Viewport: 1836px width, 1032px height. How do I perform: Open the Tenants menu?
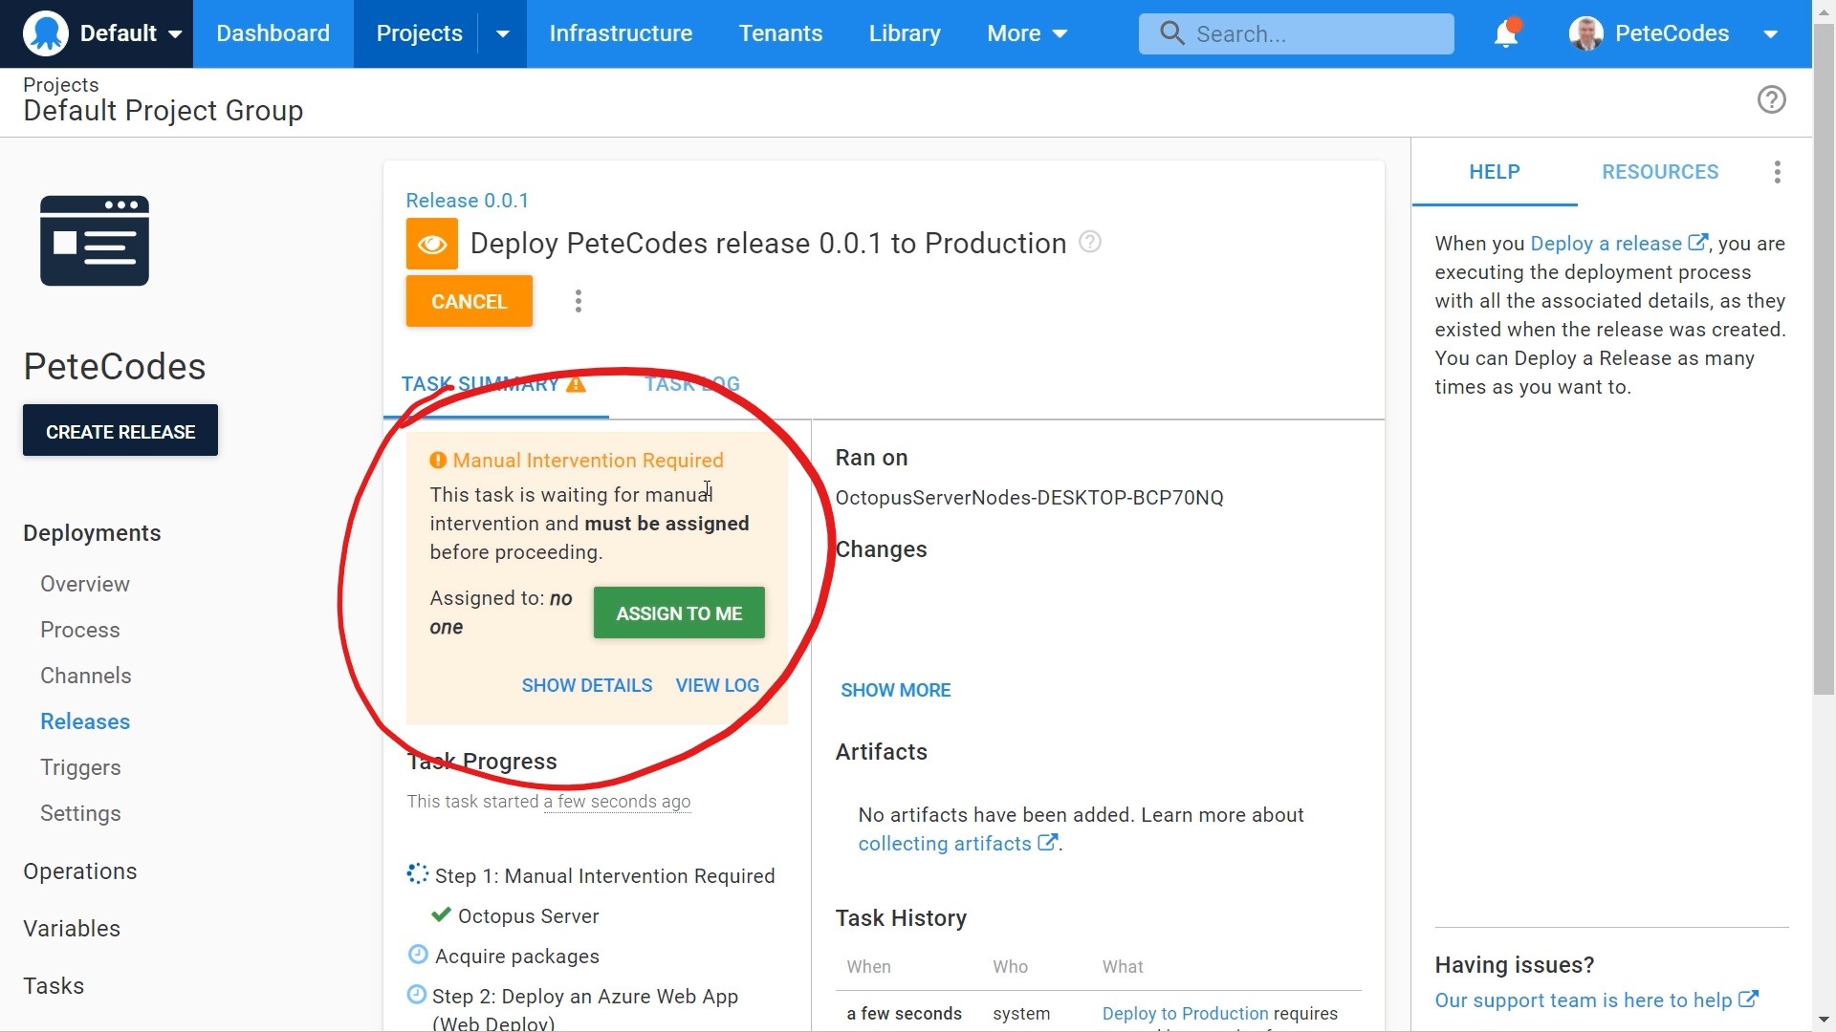coord(780,33)
